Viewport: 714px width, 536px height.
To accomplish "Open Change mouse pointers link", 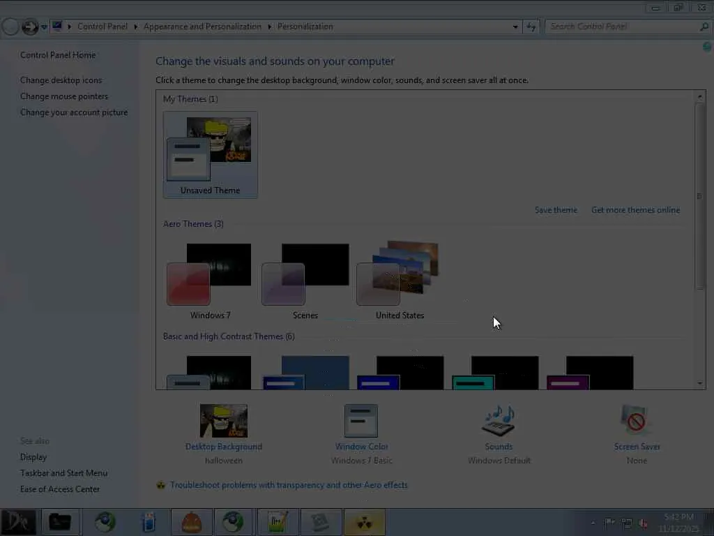I will click(64, 96).
